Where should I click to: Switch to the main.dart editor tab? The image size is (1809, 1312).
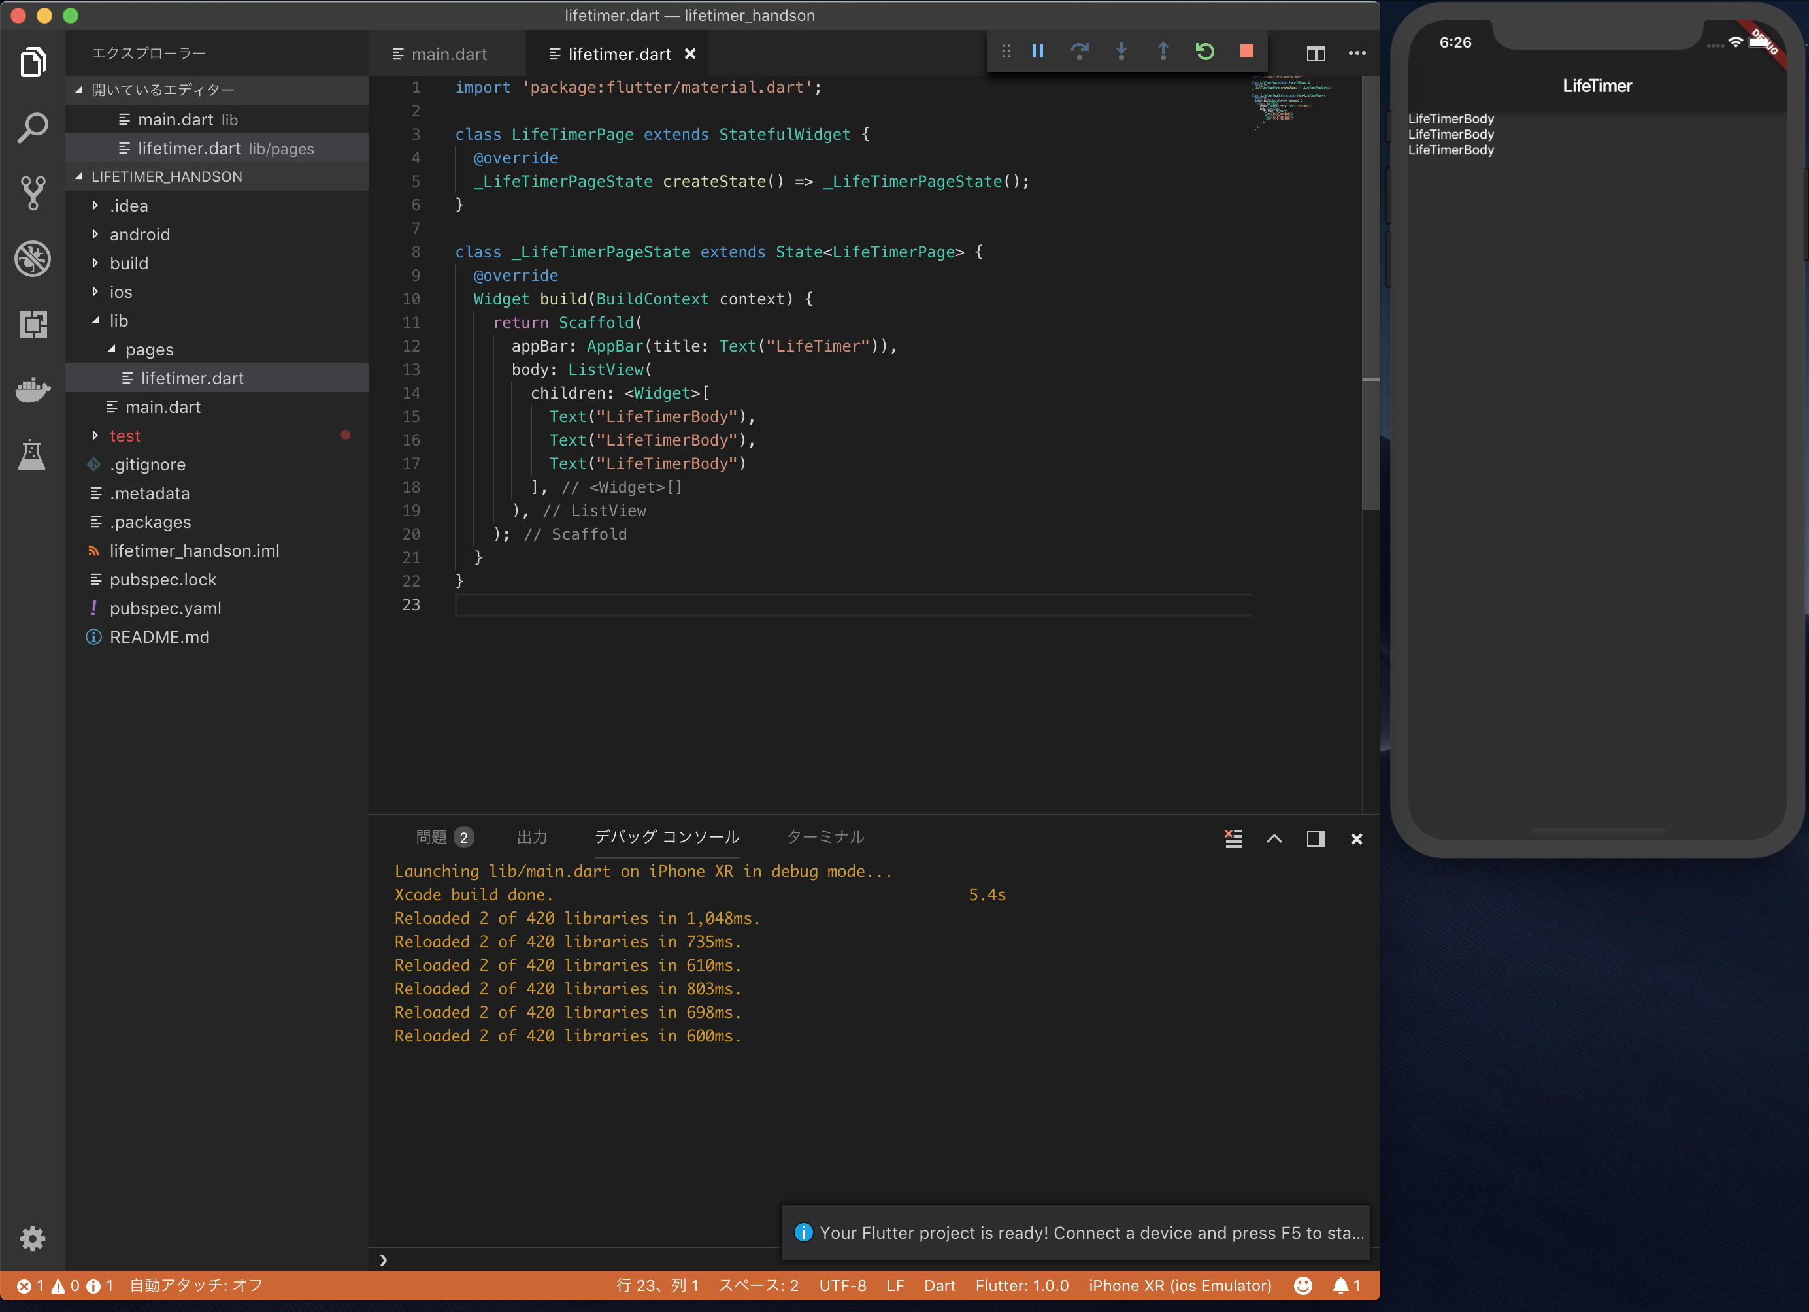(x=448, y=54)
